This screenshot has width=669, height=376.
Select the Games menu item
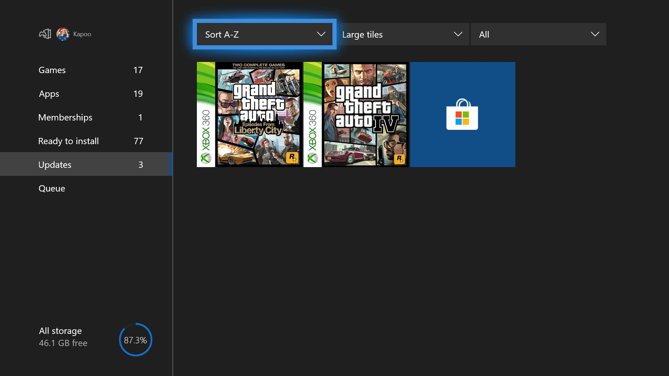[86, 70]
